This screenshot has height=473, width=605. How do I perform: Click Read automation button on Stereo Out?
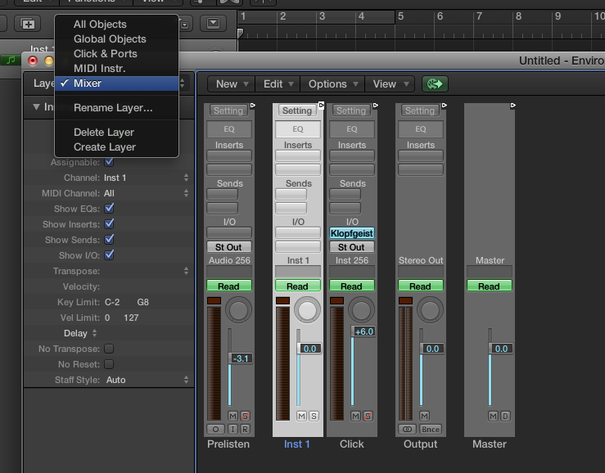420,286
